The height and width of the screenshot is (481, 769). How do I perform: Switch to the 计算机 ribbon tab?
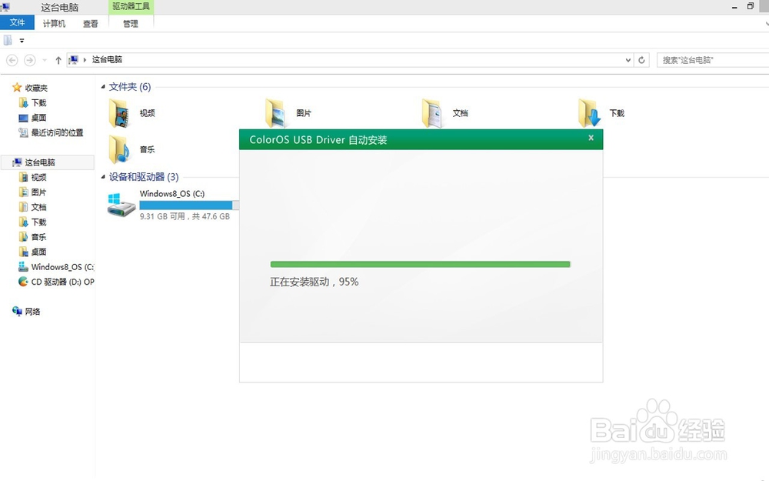[54, 23]
